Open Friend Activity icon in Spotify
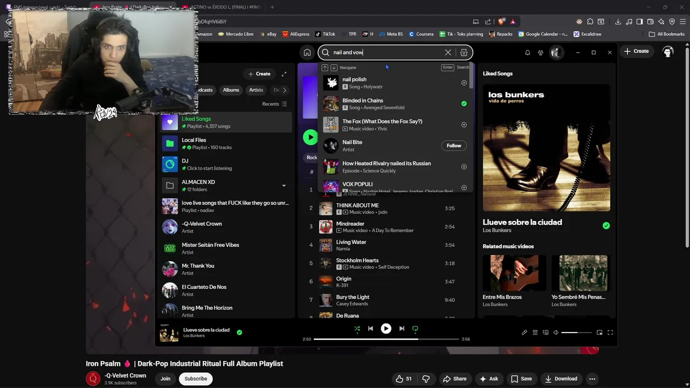This screenshot has width=690, height=388. (x=541, y=52)
